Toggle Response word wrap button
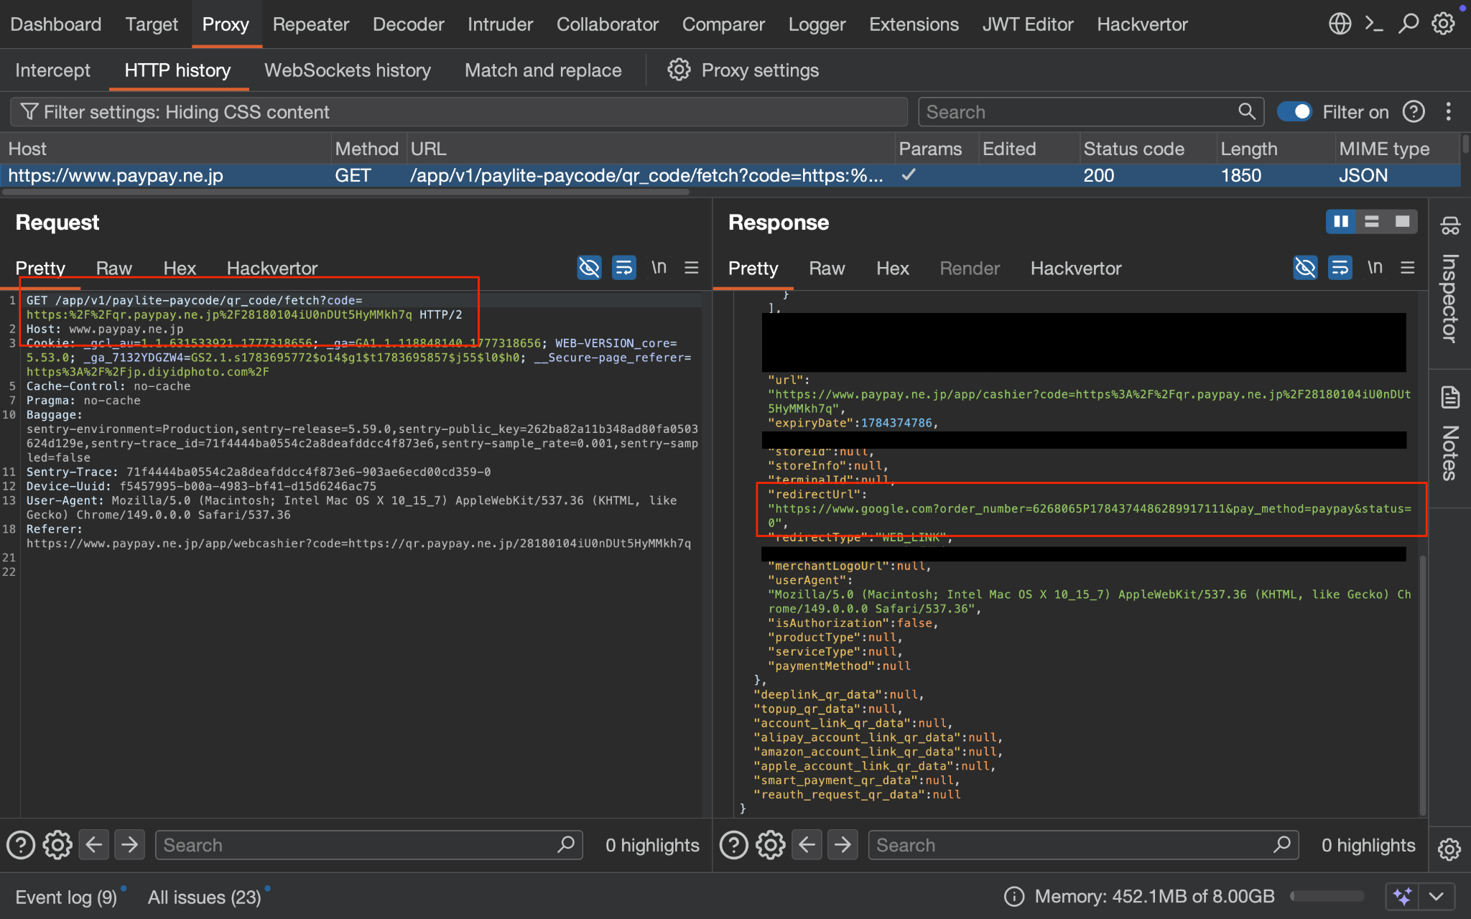1471x919 pixels. click(1340, 268)
